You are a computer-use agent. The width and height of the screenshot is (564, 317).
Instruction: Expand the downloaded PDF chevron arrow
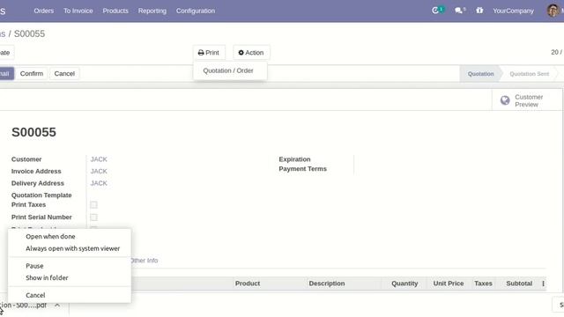click(x=57, y=306)
